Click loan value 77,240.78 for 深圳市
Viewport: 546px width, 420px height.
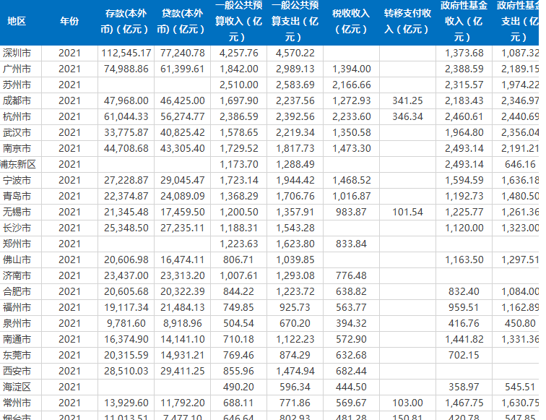click(x=183, y=53)
